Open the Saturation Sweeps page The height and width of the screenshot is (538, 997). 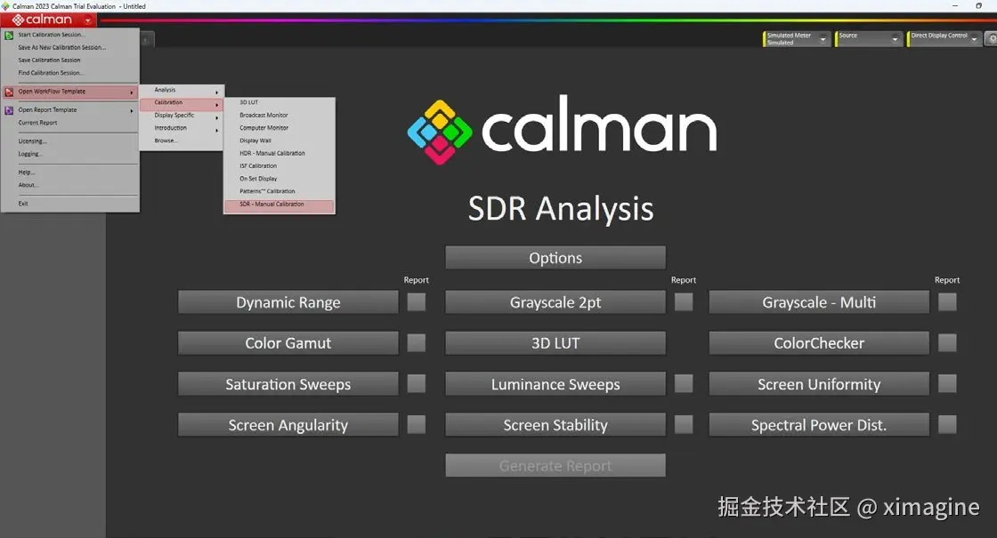(x=288, y=383)
